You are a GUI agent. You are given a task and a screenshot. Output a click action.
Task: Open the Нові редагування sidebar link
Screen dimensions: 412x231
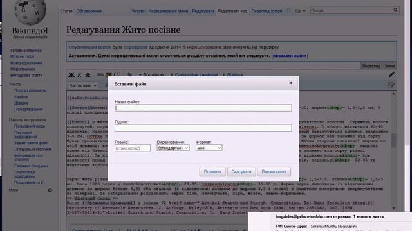[26, 63]
